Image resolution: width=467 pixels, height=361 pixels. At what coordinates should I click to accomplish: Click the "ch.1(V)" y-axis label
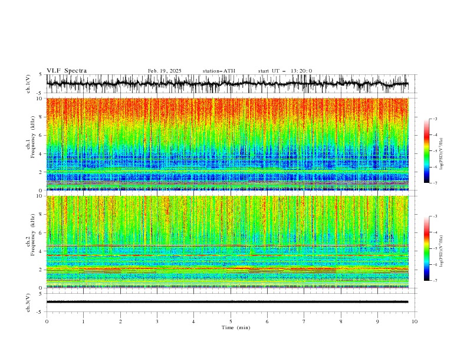28,84
